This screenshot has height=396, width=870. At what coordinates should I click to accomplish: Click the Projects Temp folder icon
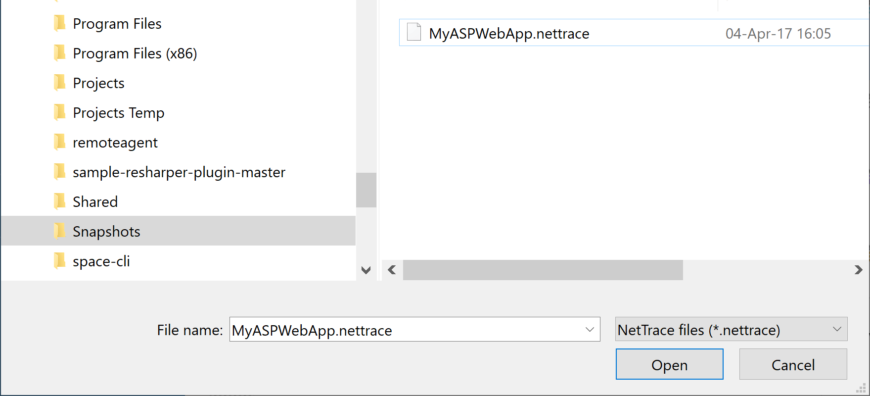(59, 112)
